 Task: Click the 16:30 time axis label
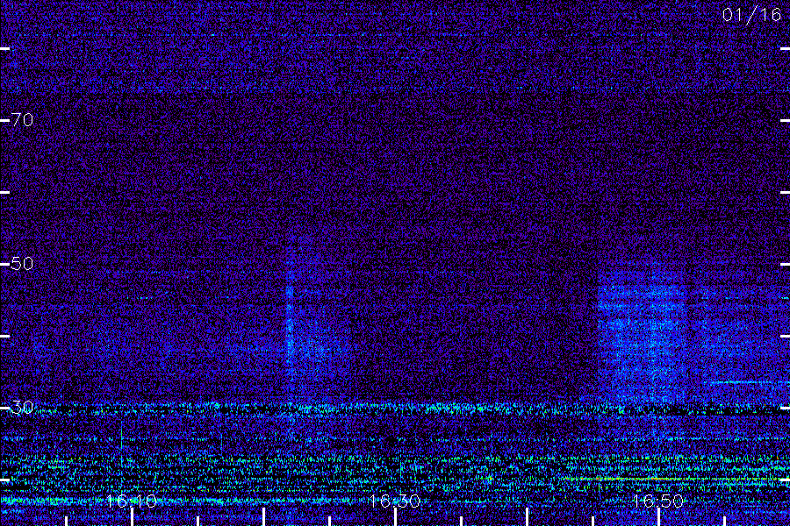click(x=394, y=501)
